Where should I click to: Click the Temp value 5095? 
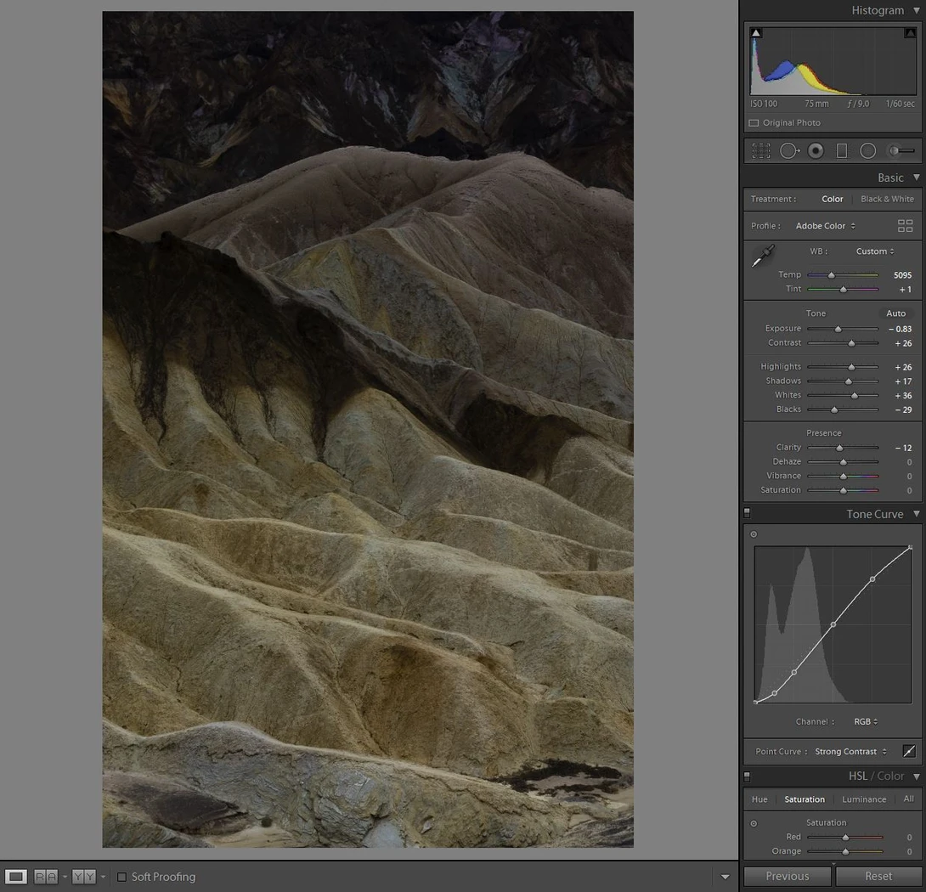[x=902, y=275]
